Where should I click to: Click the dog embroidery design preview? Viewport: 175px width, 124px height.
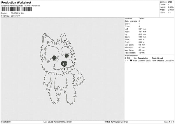(62, 69)
